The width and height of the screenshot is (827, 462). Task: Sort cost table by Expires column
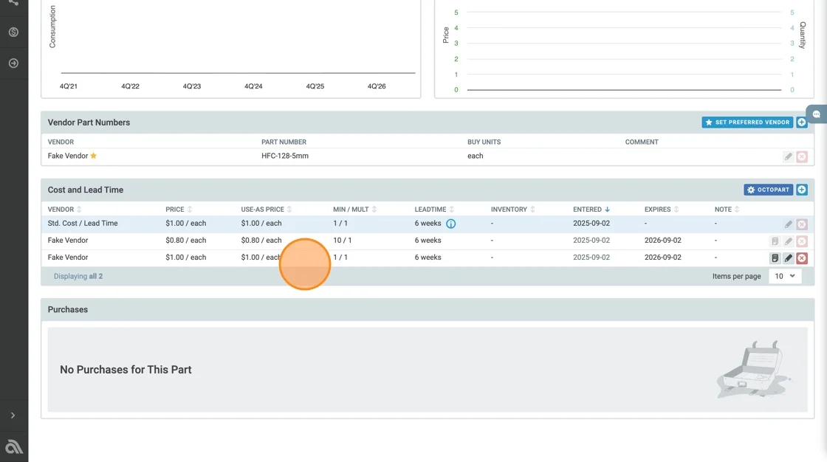pyautogui.click(x=661, y=210)
